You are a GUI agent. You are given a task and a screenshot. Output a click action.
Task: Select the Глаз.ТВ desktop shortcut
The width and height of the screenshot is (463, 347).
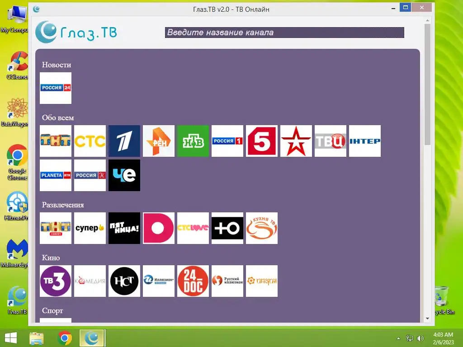[x=17, y=300]
